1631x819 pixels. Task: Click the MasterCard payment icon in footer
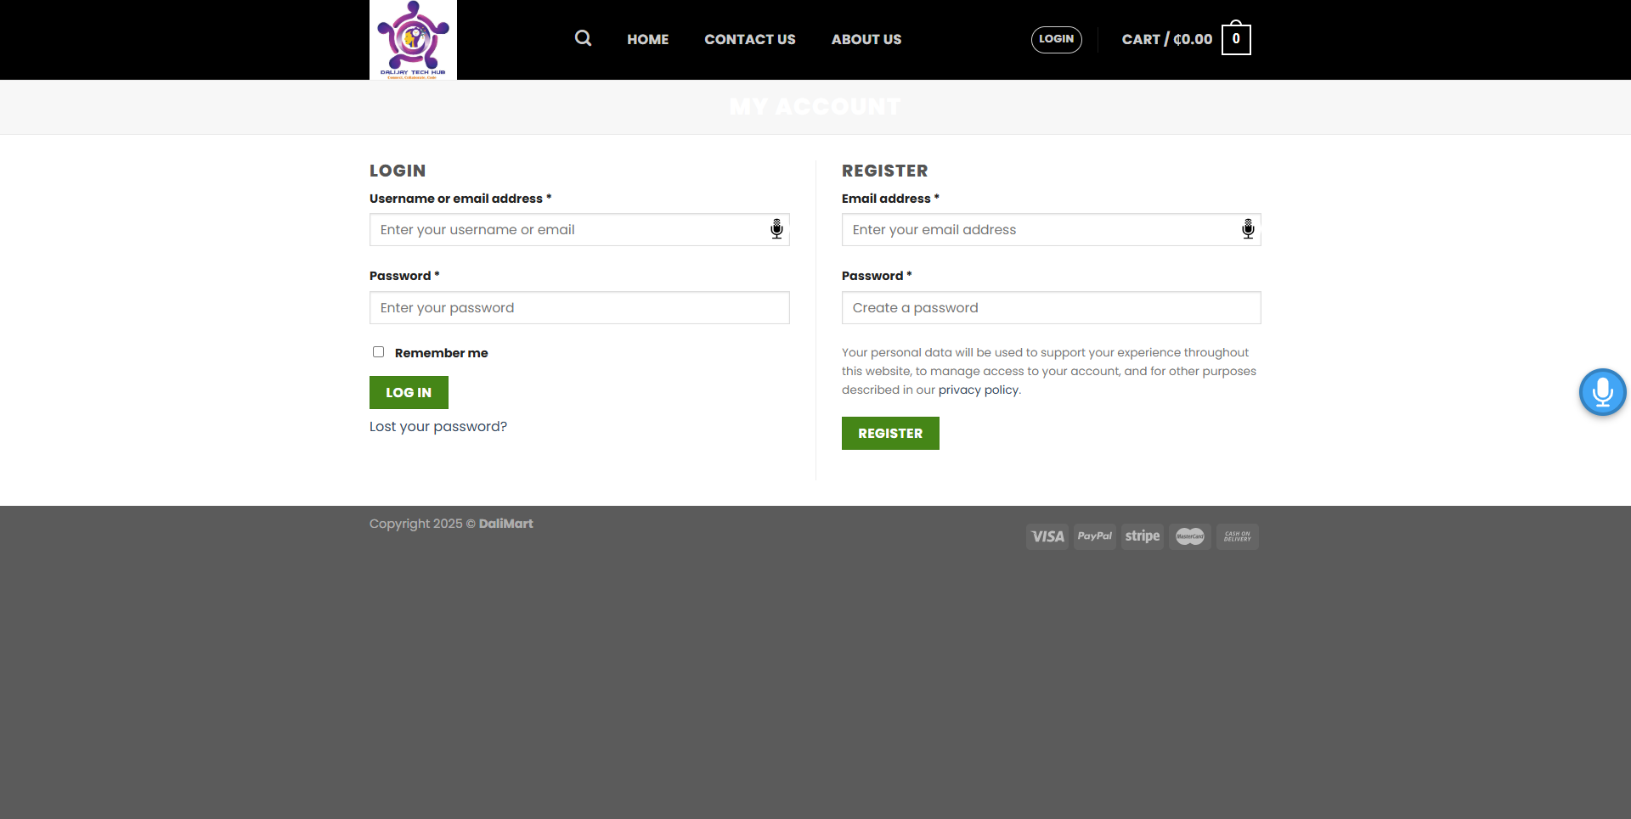pos(1190,536)
